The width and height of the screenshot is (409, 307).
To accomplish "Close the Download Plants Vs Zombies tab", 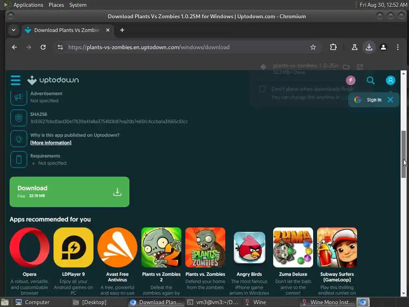I will pos(108,30).
